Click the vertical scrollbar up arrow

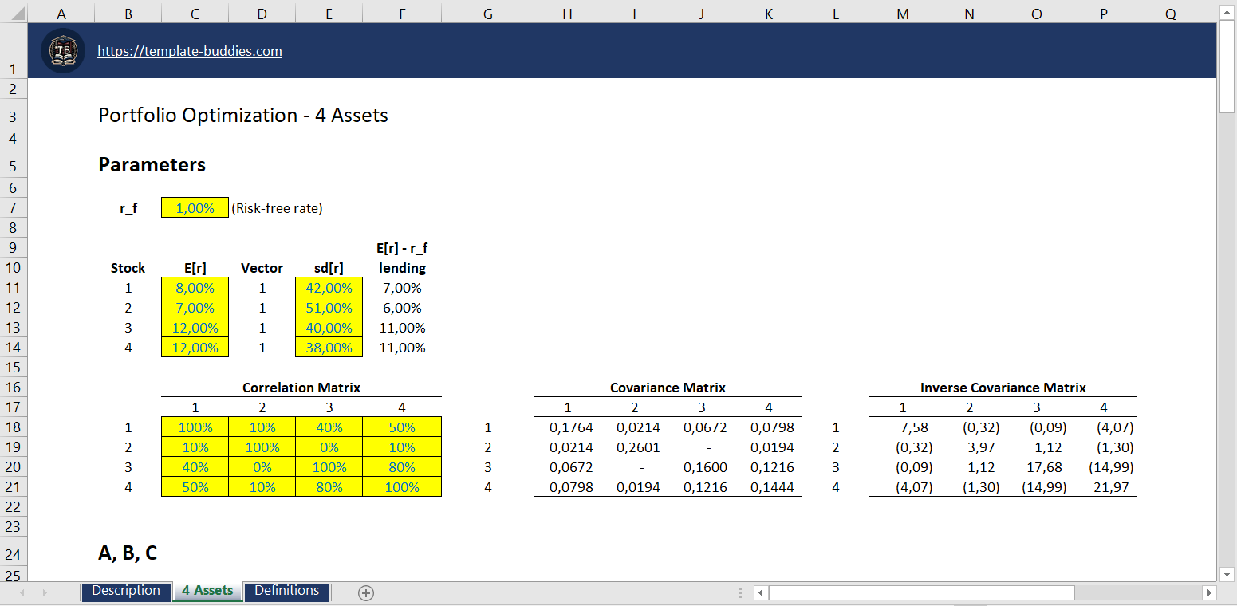coord(1226,12)
